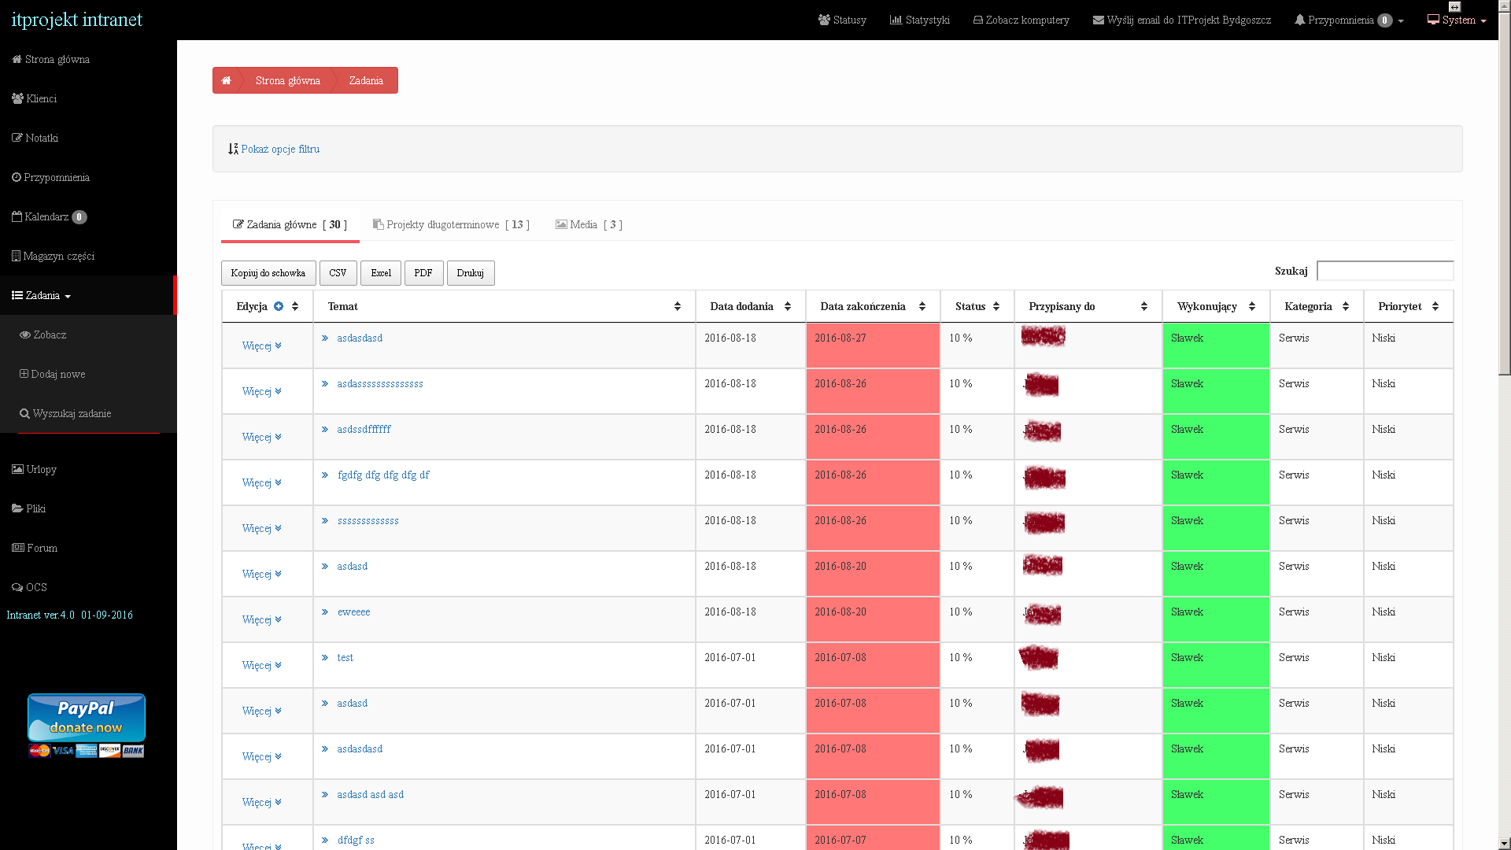Image resolution: width=1511 pixels, height=850 pixels.
Task: Expand Więcej for the asdasdasd task row
Action: click(261, 346)
